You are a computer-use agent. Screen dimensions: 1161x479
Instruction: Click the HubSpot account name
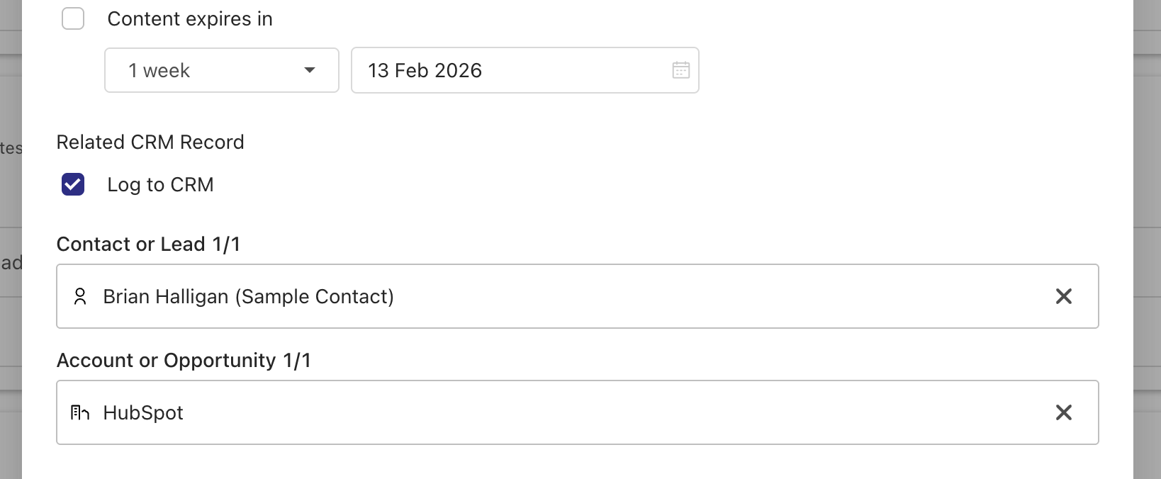click(143, 412)
